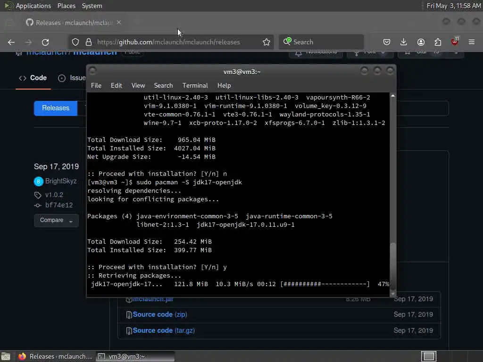Click the GitHub URL address bar
The height and width of the screenshot is (362, 483).
pyautogui.click(x=168, y=42)
